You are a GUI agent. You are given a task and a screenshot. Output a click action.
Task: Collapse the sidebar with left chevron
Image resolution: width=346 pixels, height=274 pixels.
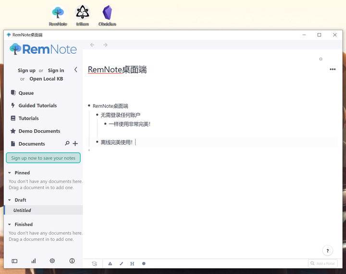(76, 70)
